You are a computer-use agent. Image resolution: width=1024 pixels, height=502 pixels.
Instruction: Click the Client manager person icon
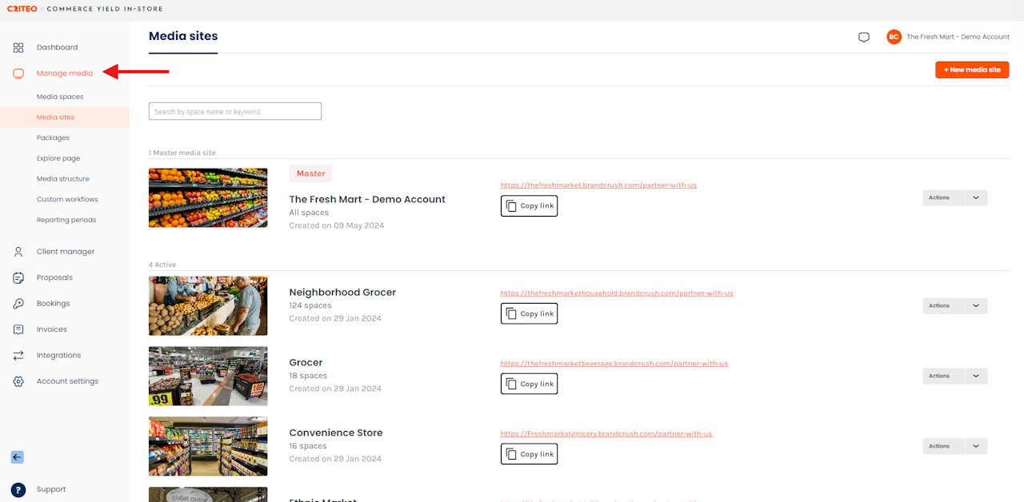point(18,252)
